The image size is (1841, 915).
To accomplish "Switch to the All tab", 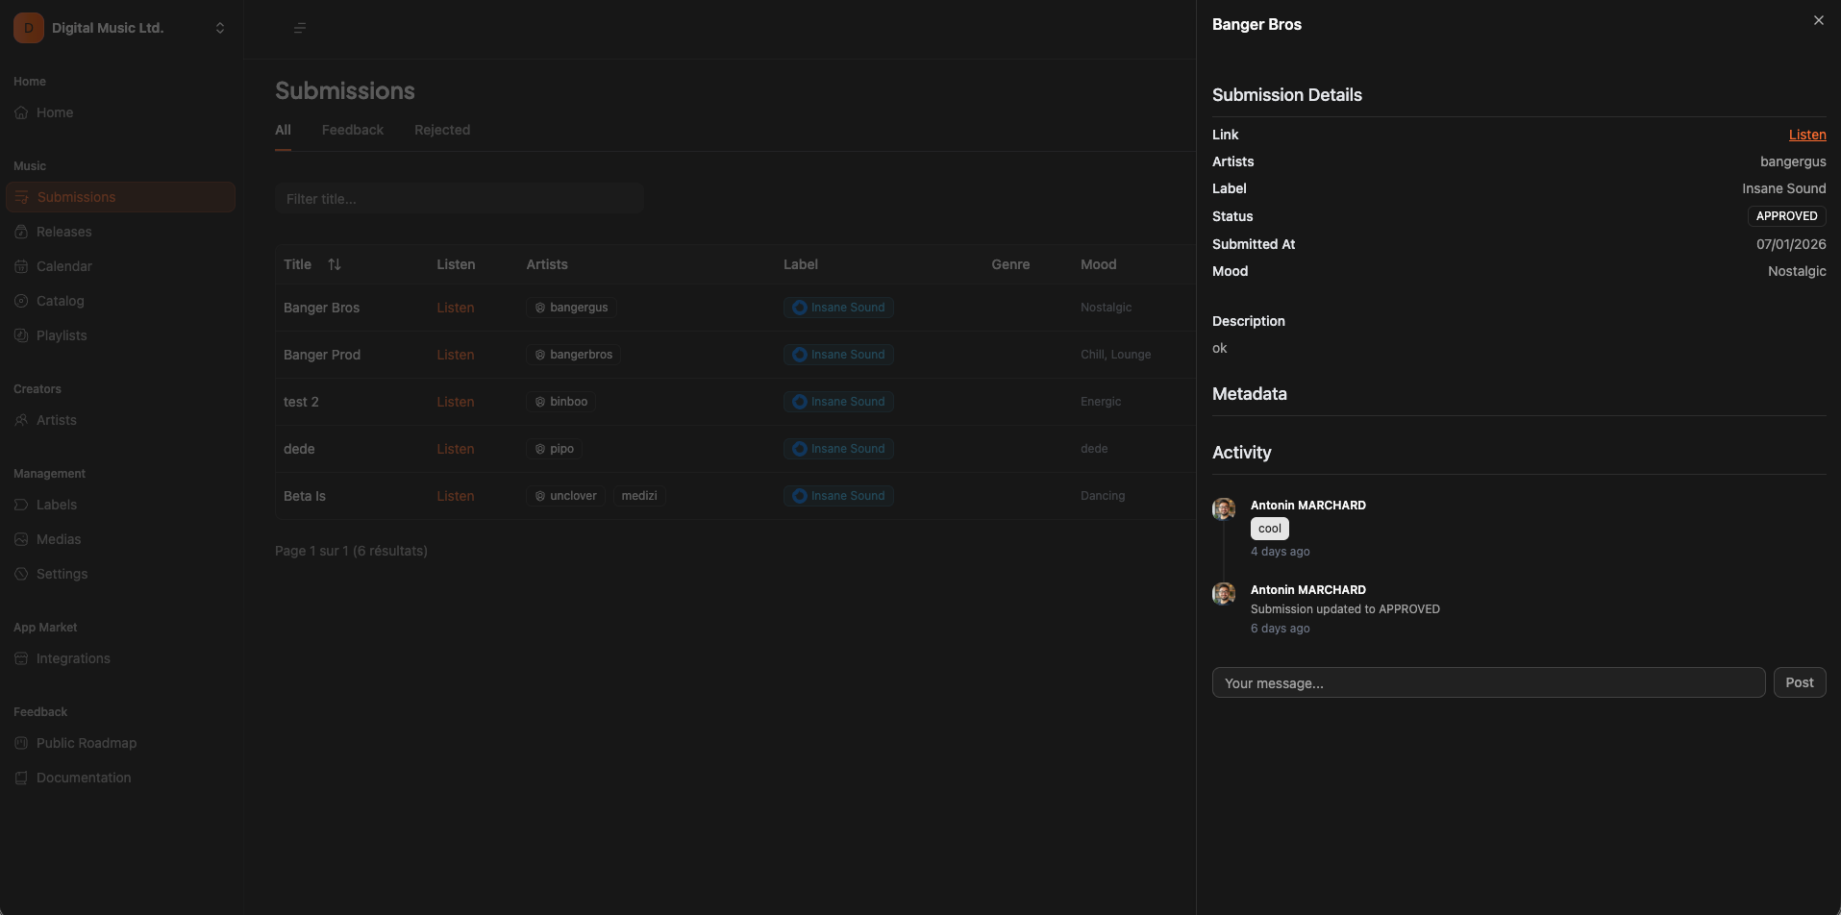I will (x=283, y=131).
